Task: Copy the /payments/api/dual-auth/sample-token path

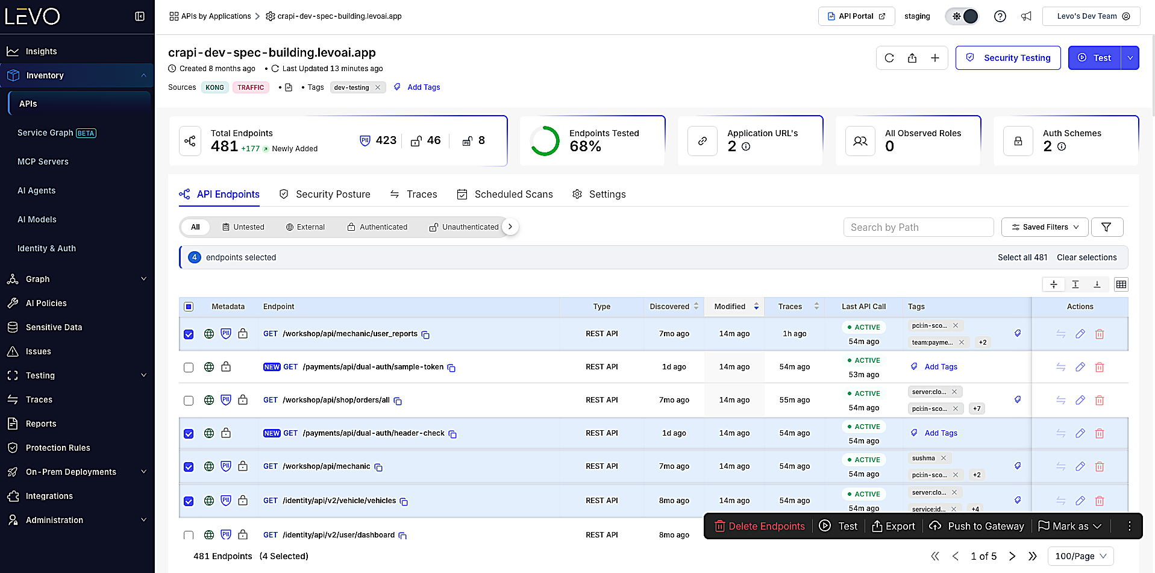Action: 451,368
